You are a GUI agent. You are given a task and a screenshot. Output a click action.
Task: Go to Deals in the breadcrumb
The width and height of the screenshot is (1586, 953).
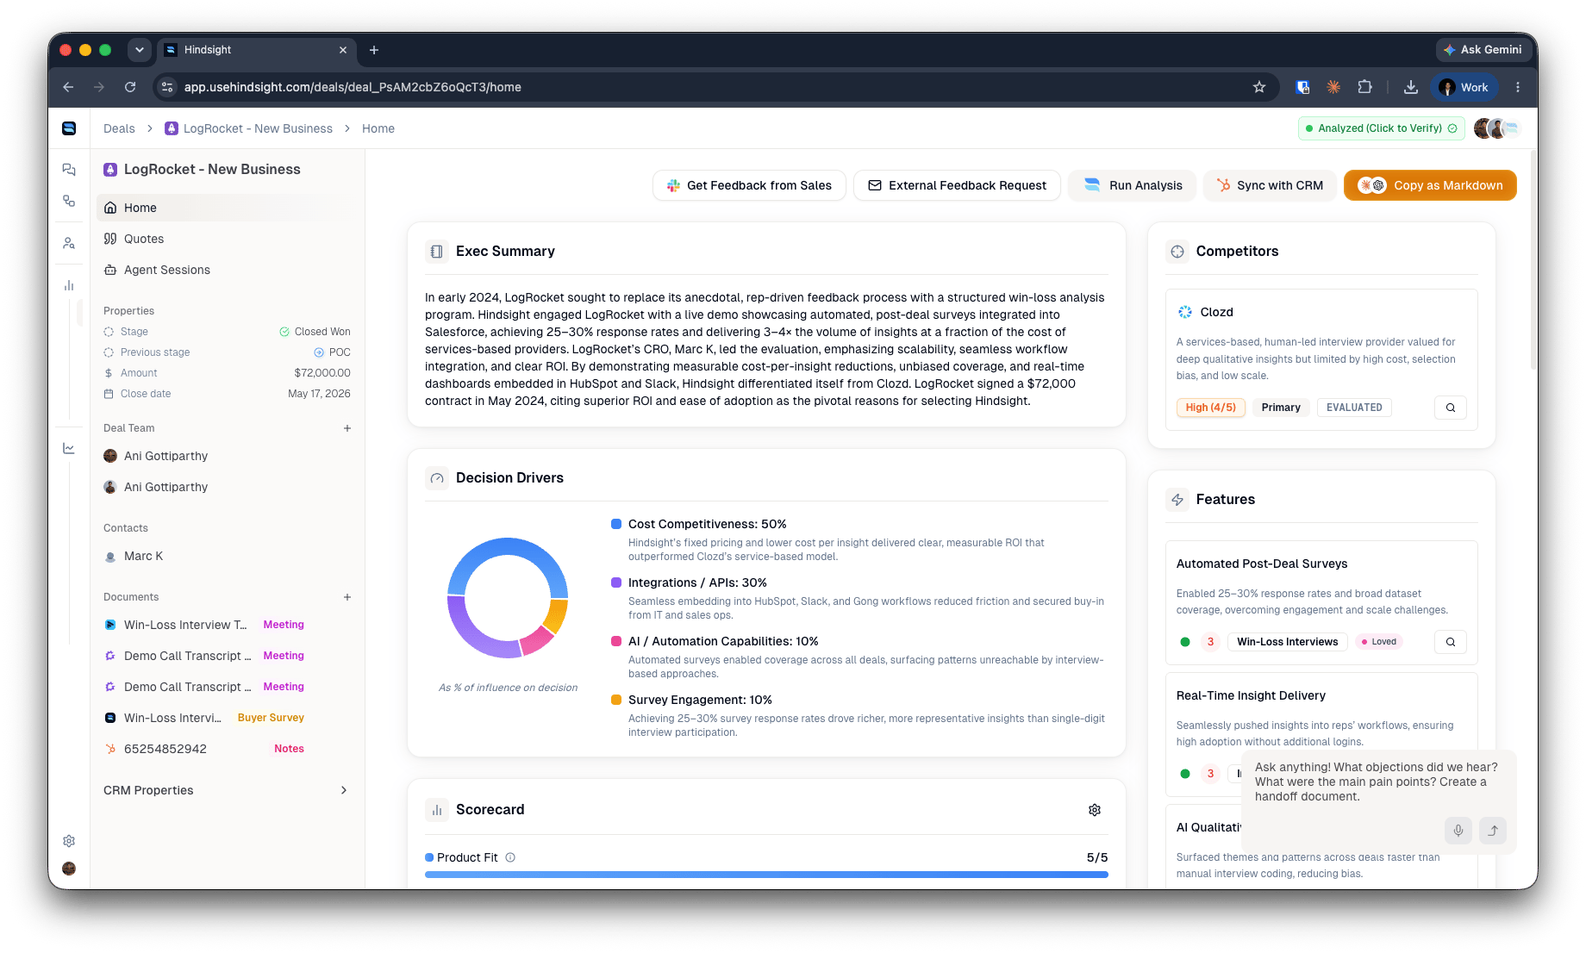[x=119, y=128]
